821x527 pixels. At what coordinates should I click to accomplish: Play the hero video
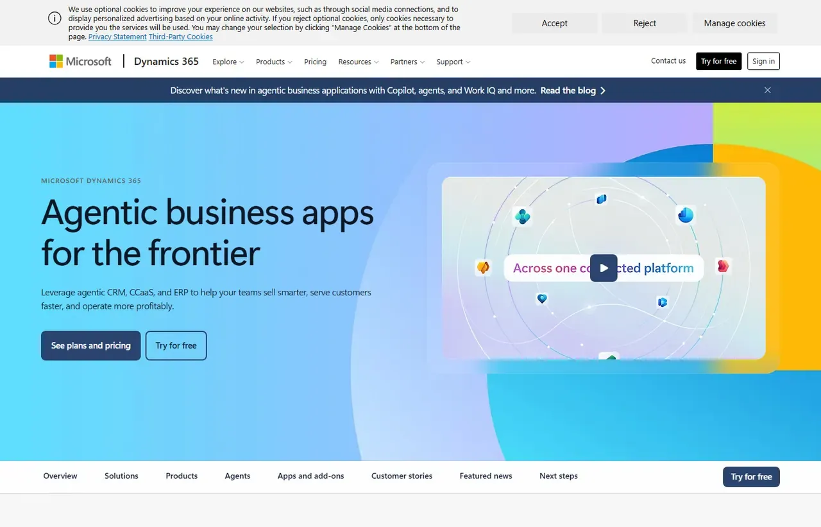(604, 268)
